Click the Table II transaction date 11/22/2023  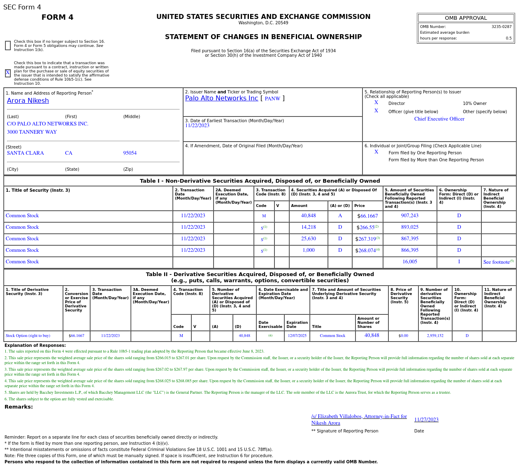coord(110,336)
